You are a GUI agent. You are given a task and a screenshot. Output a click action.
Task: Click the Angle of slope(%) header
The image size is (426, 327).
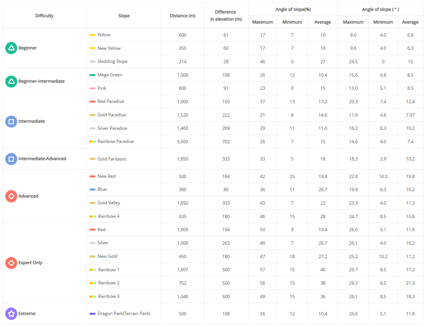(x=293, y=9)
